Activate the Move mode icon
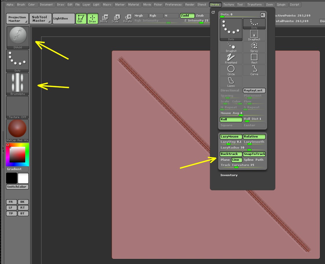Viewport: 325px width, 264px height. (x=104, y=19)
